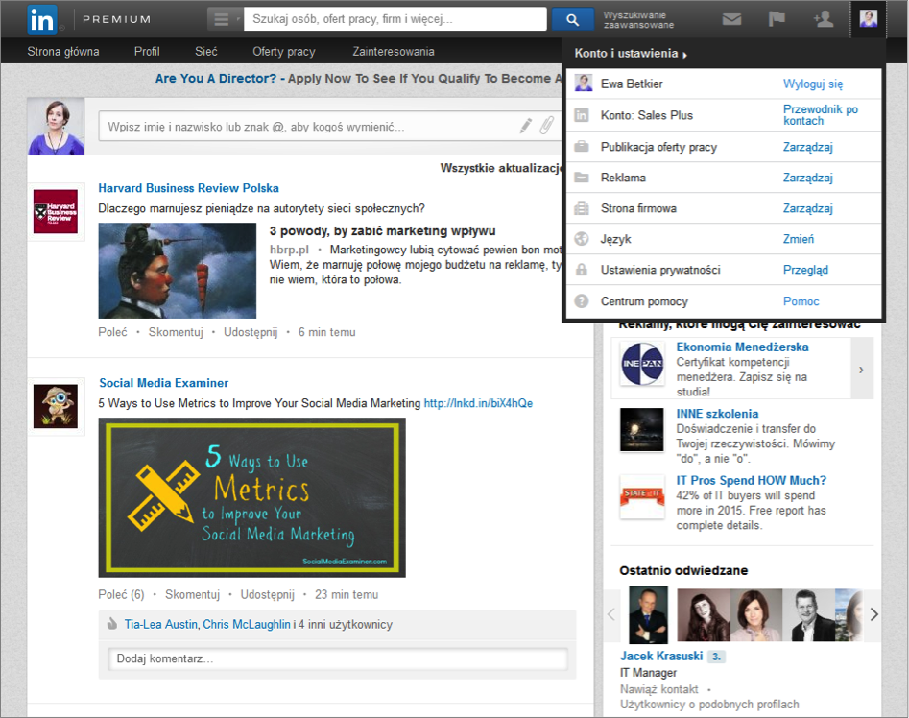Screen dimensions: 909x718
Task: Show next recently visited profiles arrow
Action: pyautogui.click(x=873, y=614)
